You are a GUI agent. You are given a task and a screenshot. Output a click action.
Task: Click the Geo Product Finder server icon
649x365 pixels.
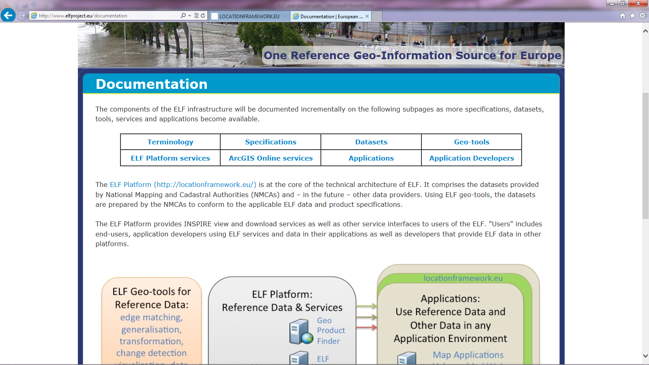point(301,331)
